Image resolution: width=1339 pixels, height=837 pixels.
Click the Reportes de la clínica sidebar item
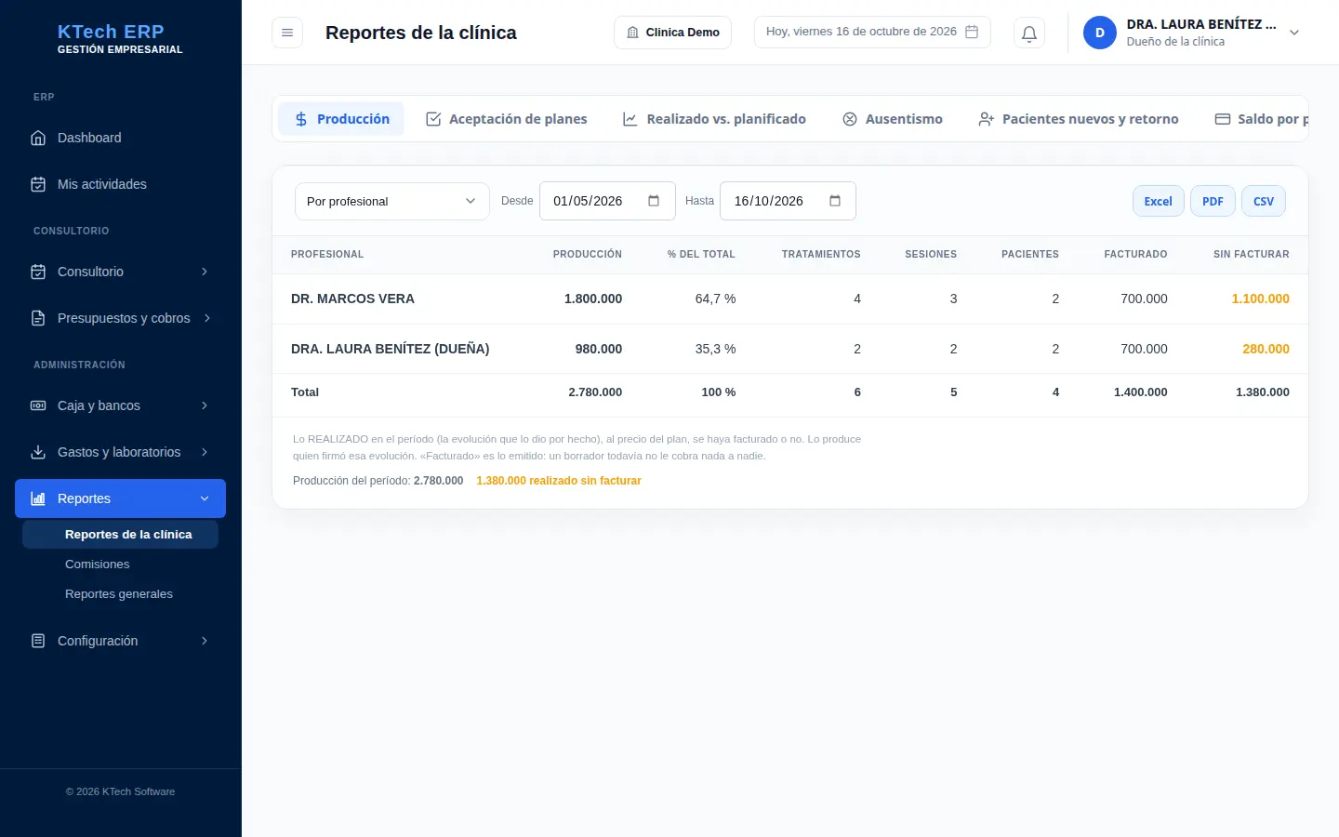121,535
